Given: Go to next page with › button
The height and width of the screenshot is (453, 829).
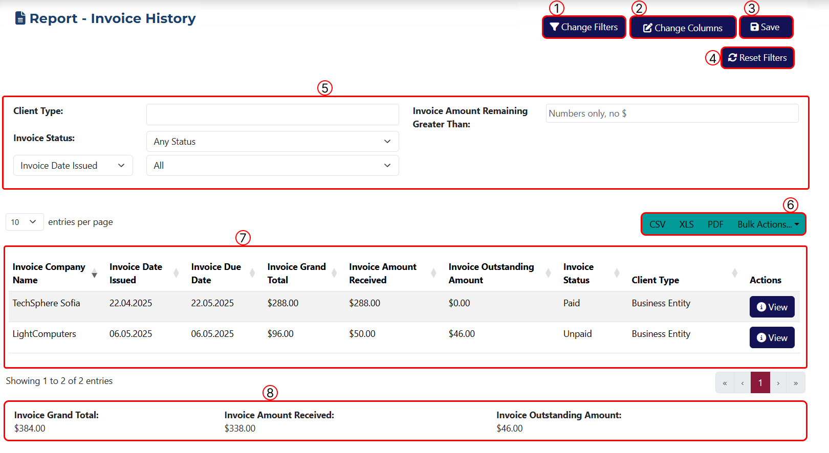Looking at the screenshot, I should (x=778, y=383).
